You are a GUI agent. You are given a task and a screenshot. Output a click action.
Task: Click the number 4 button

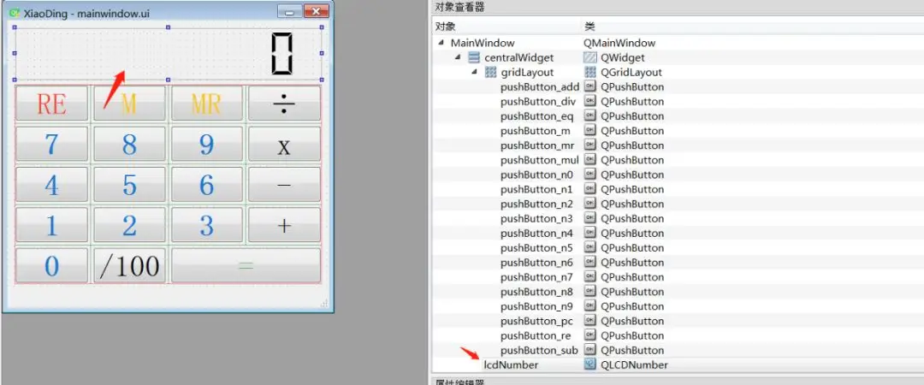click(x=52, y=184)
